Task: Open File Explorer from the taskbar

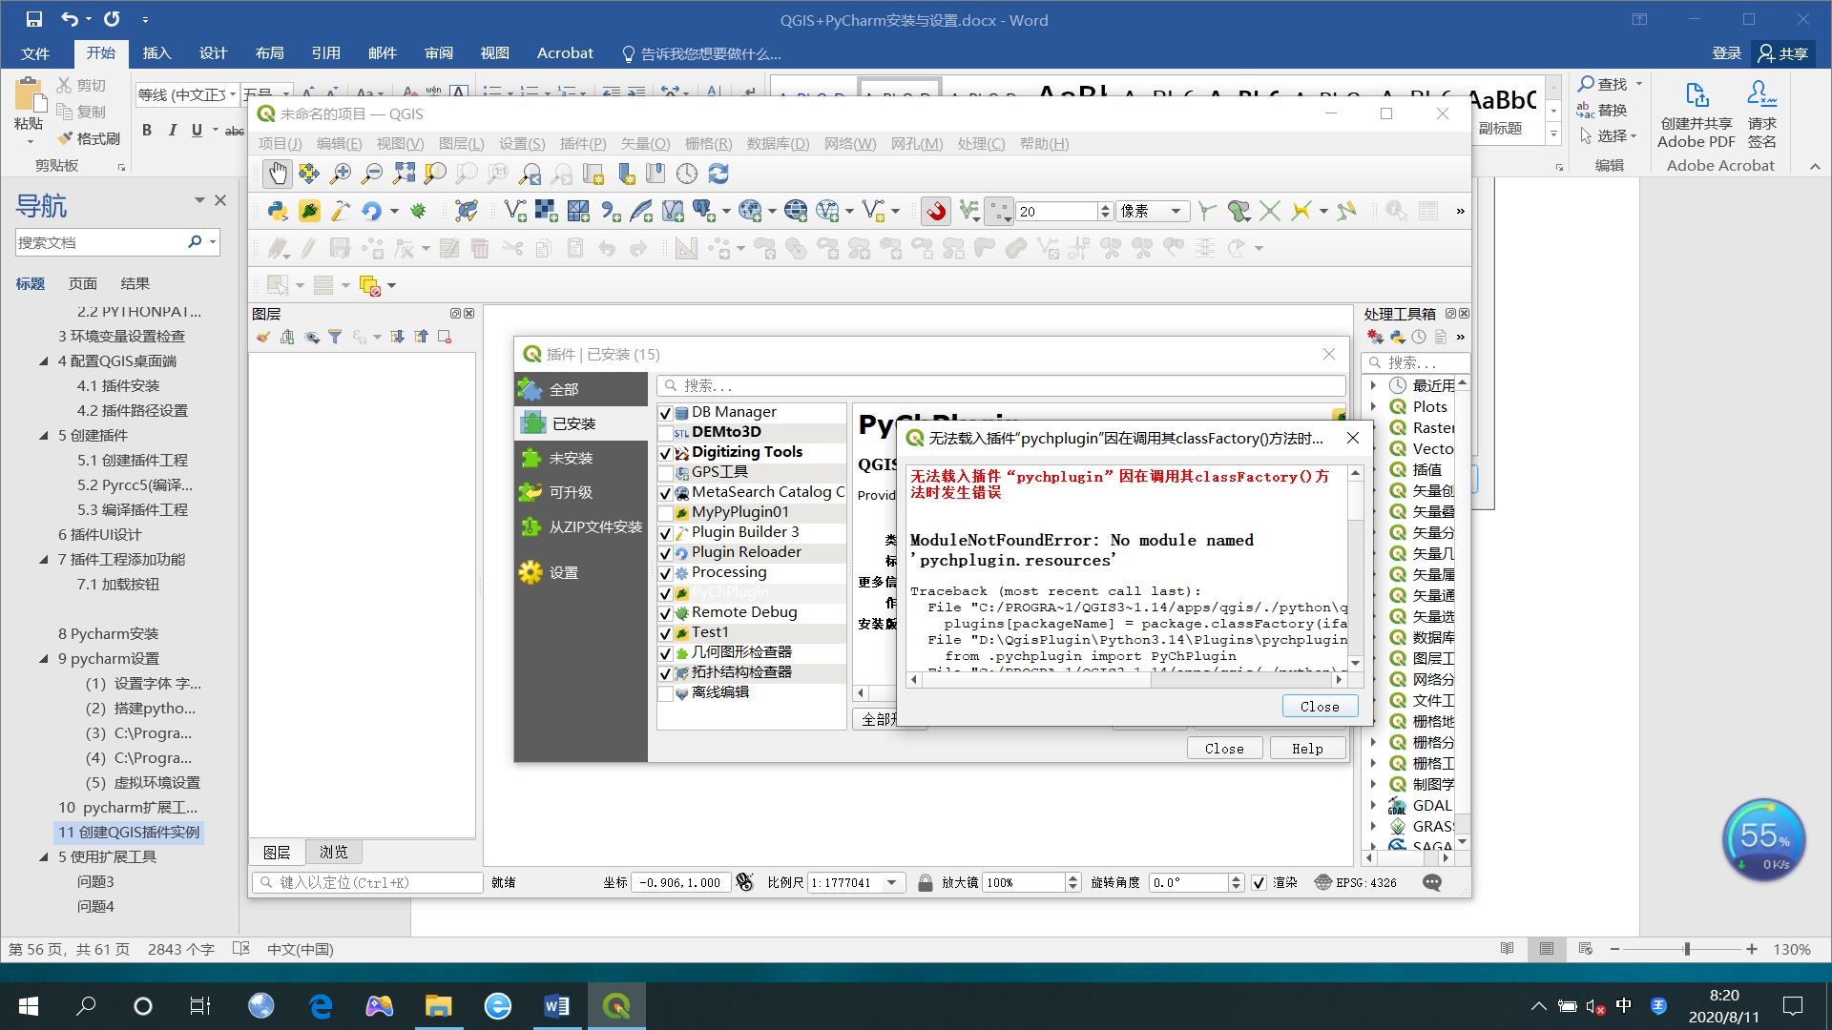Action: [x=438, y=1005]
